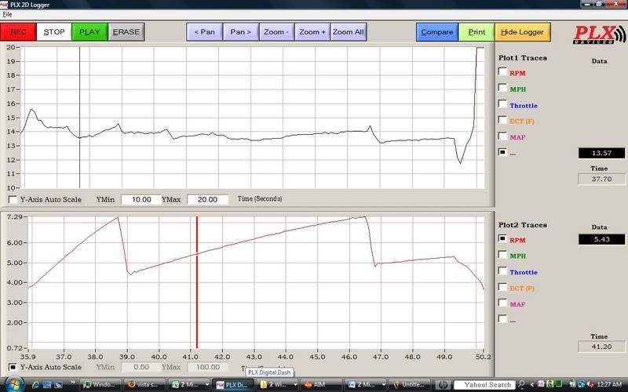Open the AIM taskbar item

(x=319, y=385)
